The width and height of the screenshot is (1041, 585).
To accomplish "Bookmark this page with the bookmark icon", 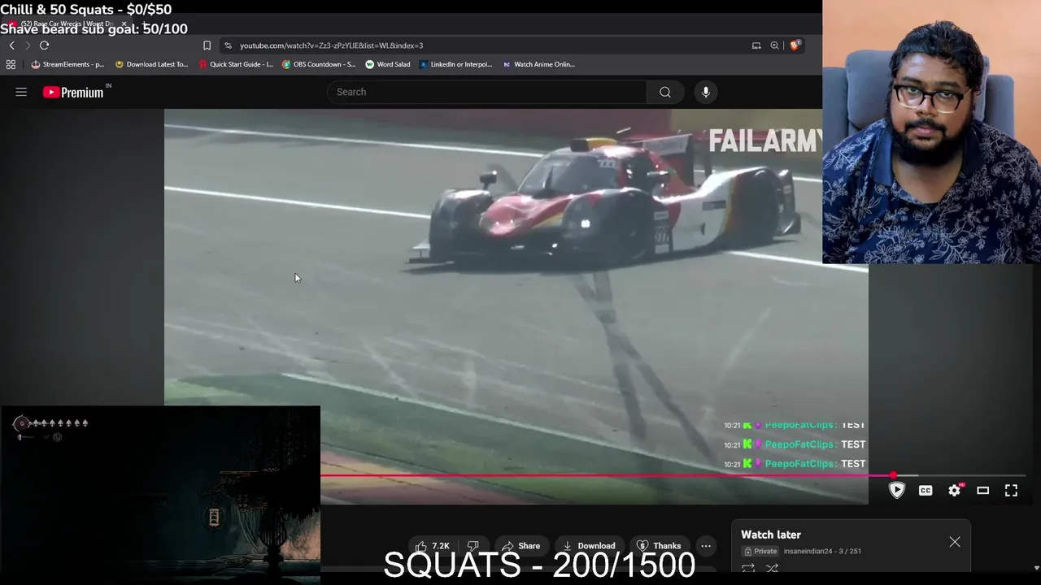I will (x=207, y=45).
